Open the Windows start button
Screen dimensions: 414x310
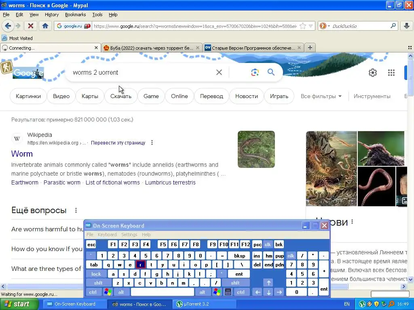[19, 304]
